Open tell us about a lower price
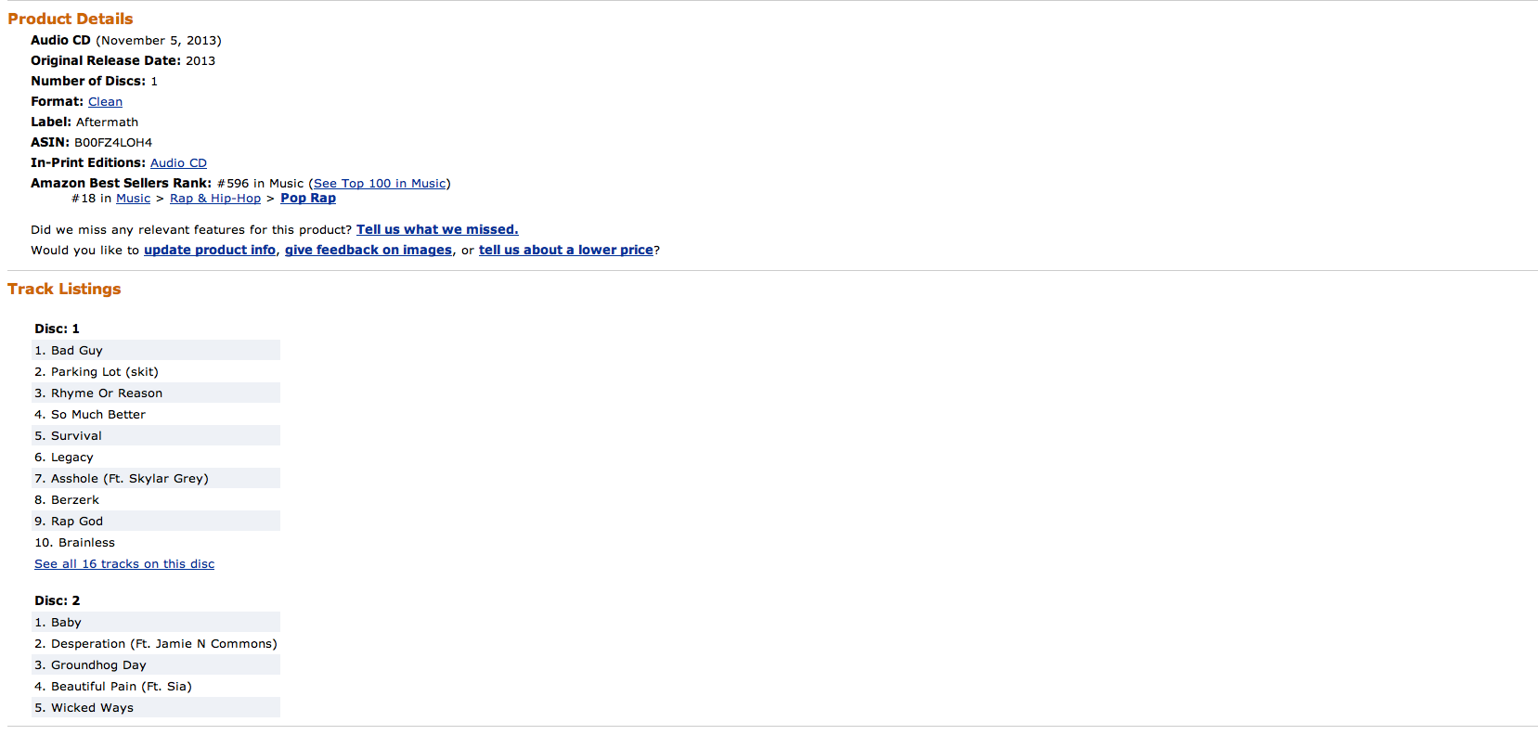The image size is (1538, 735). [565, 251]
